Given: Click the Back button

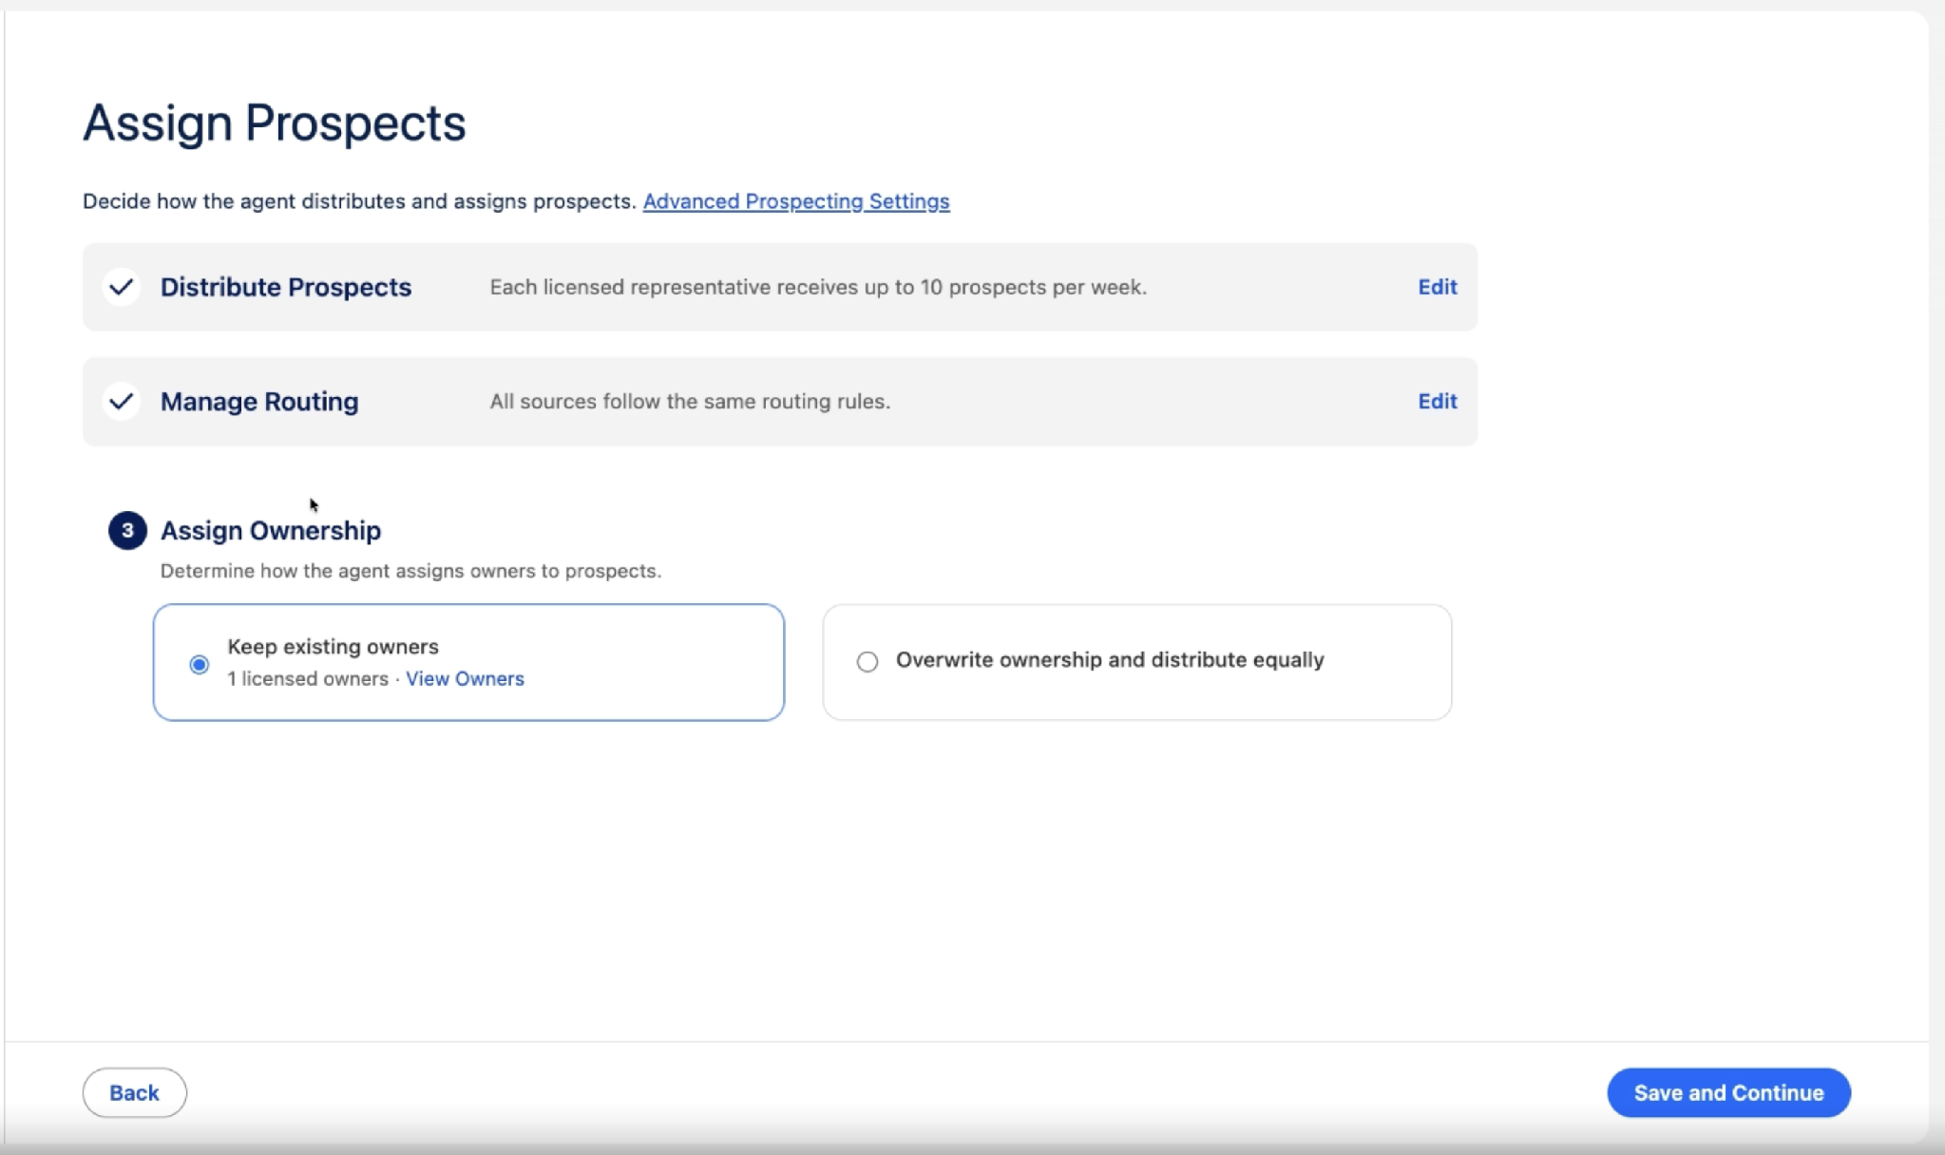Looking at the screenshot, I should pyautogui.click(x=134, y=1092).
